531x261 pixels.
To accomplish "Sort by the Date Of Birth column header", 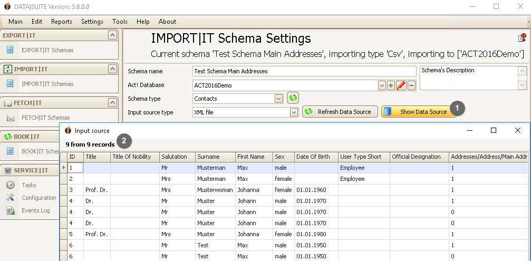I will [316, 157].
